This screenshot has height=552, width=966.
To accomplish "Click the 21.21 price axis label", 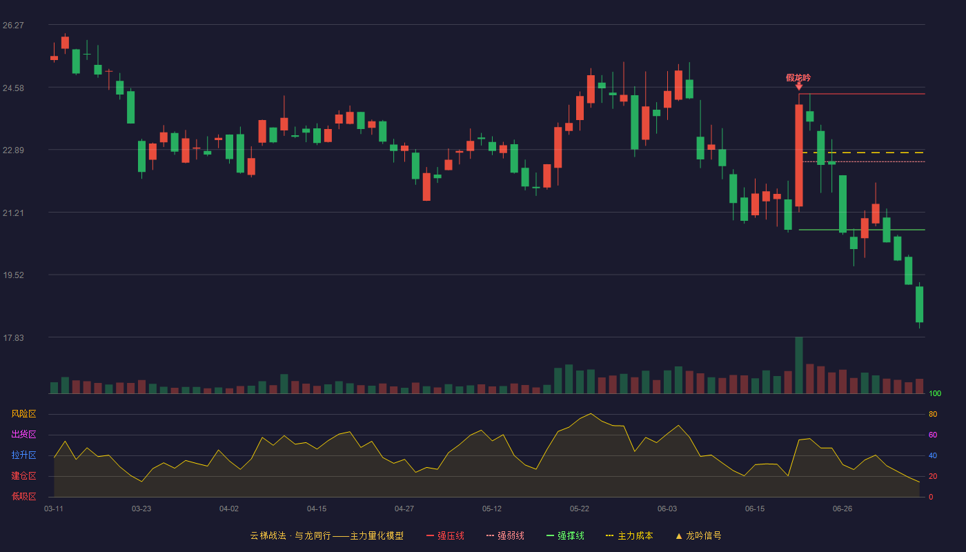I will 13,213.
